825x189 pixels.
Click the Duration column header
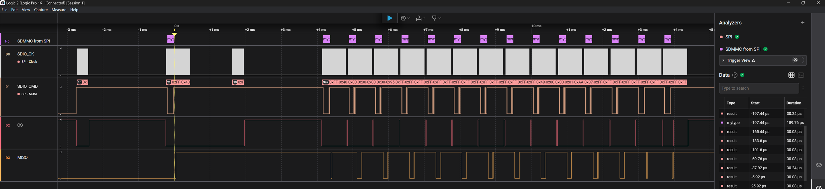pyautogui.click(x=794, y=103)
